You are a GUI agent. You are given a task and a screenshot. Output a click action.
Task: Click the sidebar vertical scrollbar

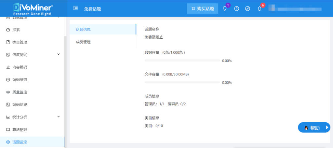(x=65, y=91)
